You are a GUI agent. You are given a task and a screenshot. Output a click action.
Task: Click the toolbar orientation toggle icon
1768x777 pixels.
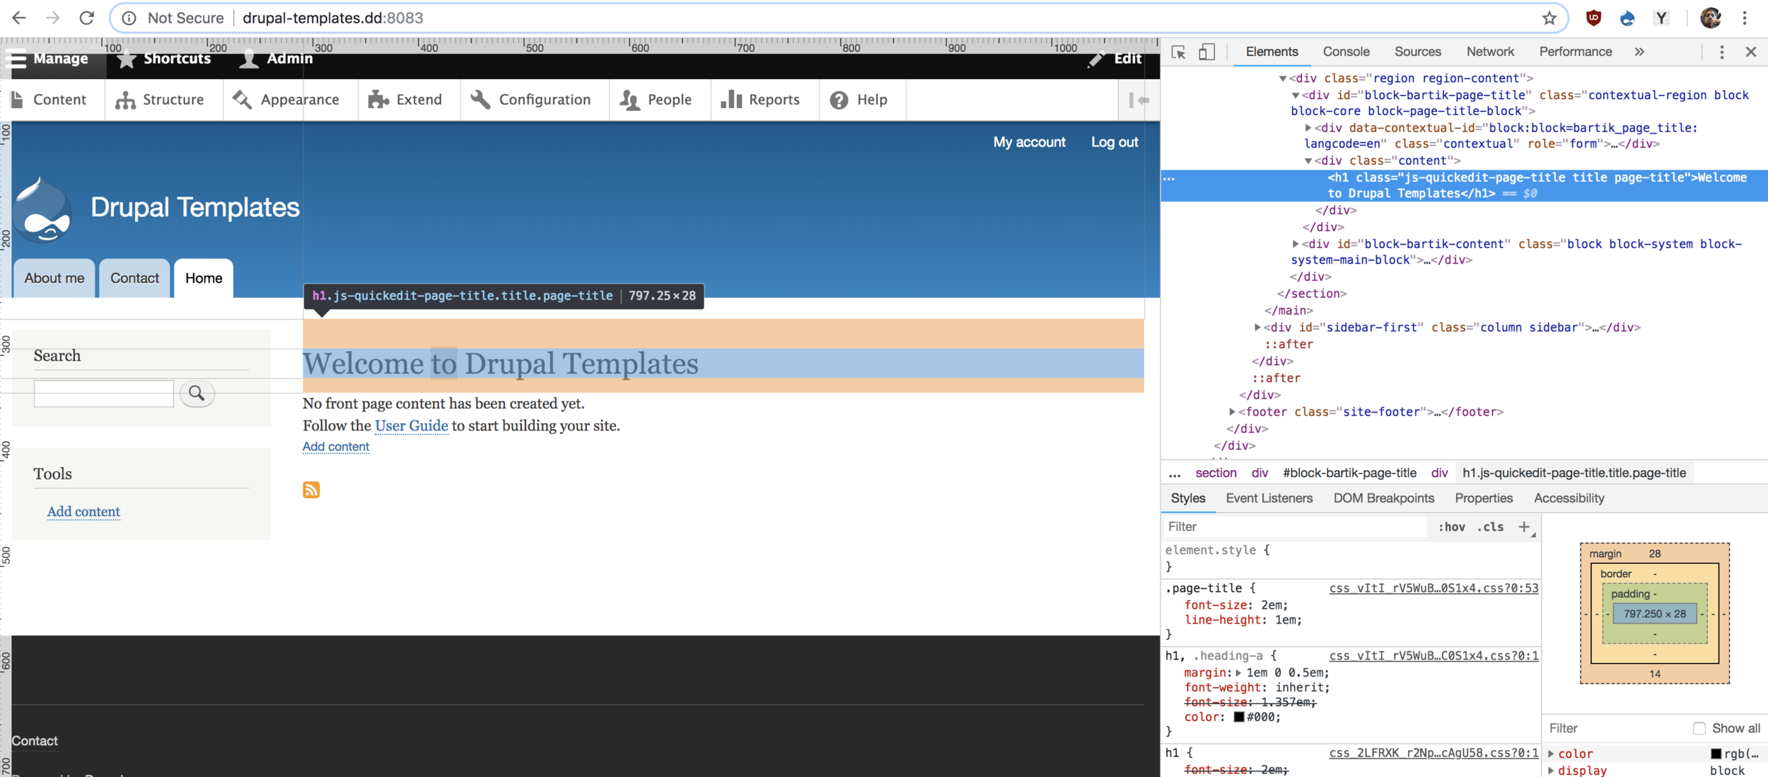[1139, 100]
